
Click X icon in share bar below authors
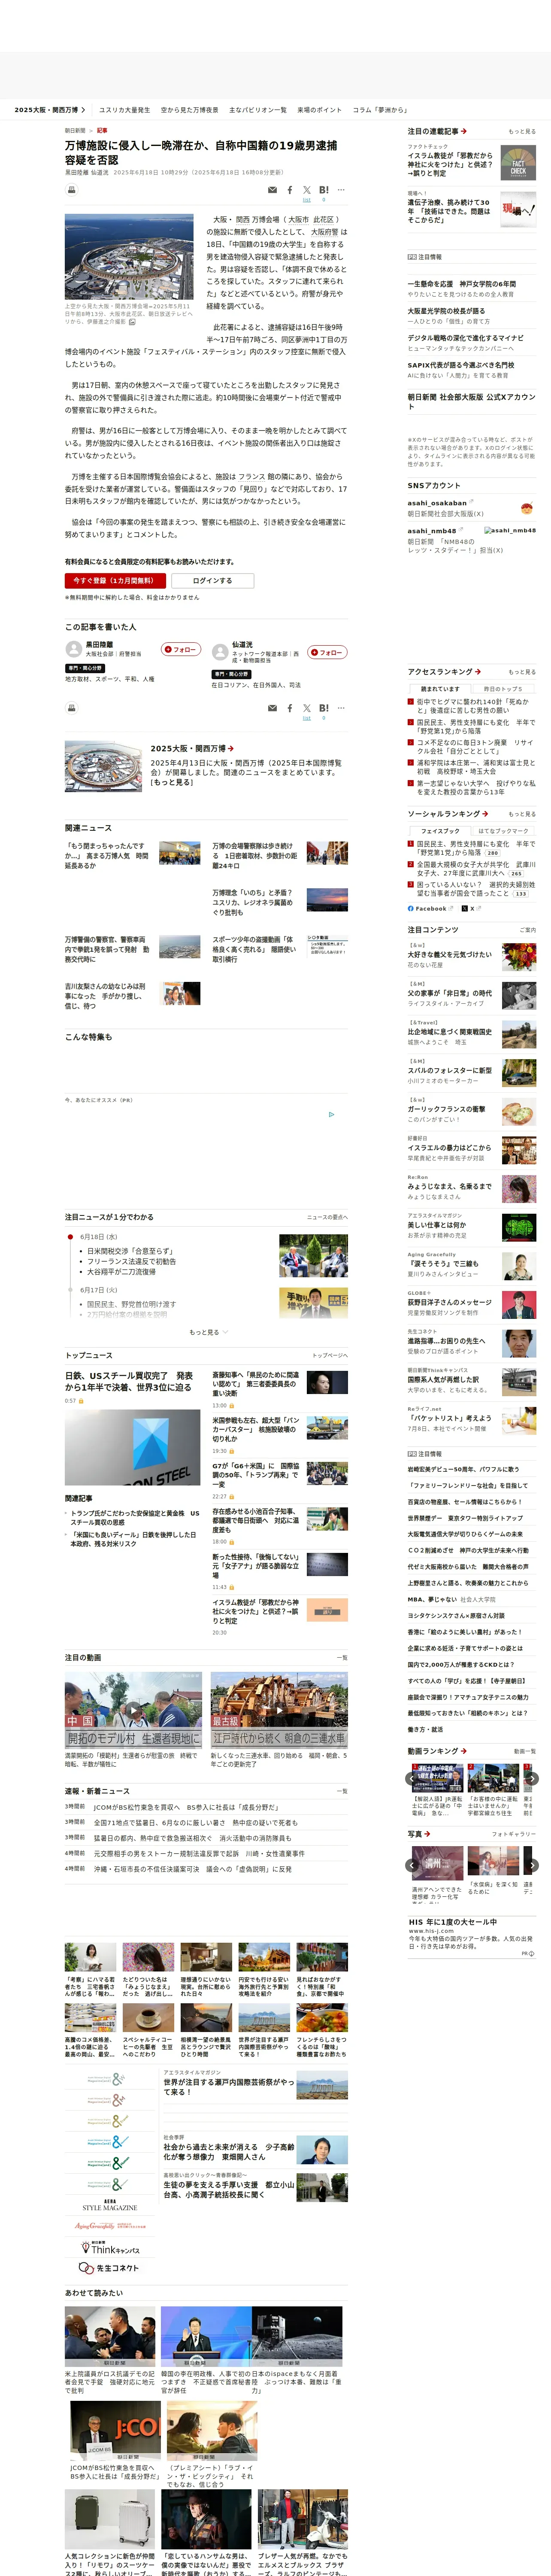coord(307,708)
